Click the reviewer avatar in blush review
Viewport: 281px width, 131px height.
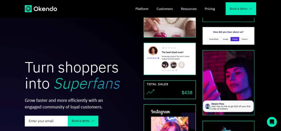tap(153, 51)
